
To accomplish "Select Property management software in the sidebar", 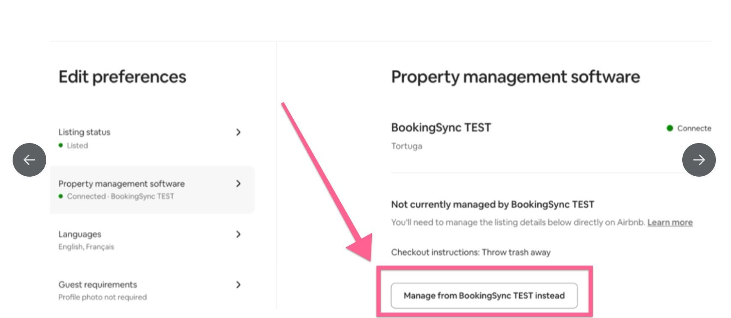I will click(121, 184).
